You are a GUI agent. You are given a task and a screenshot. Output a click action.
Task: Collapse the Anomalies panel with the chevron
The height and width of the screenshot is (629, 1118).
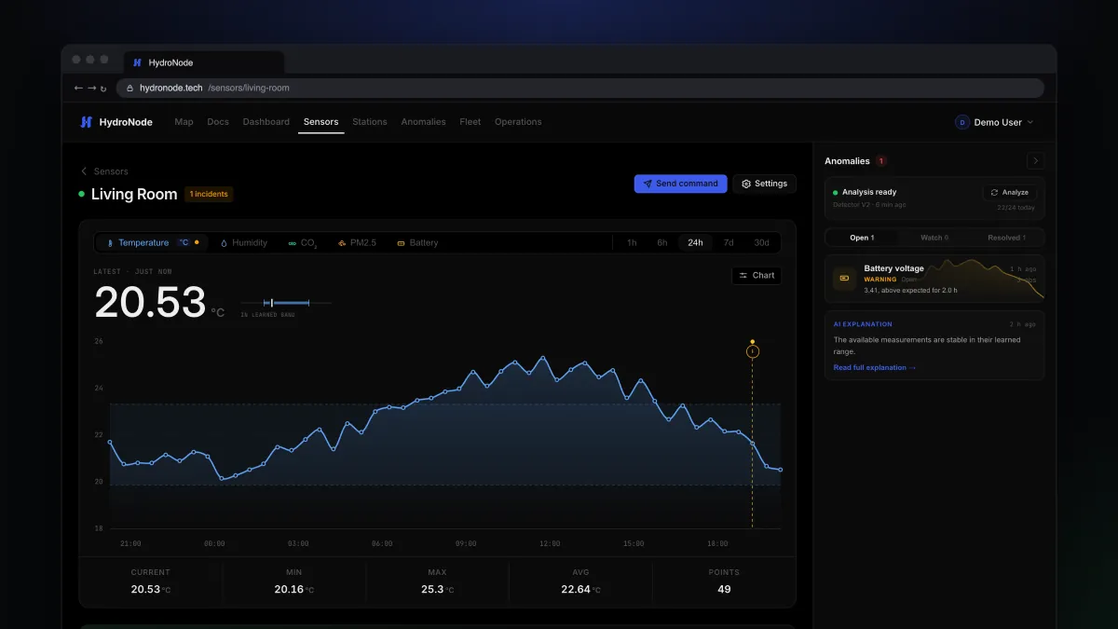coord(1035,161)
